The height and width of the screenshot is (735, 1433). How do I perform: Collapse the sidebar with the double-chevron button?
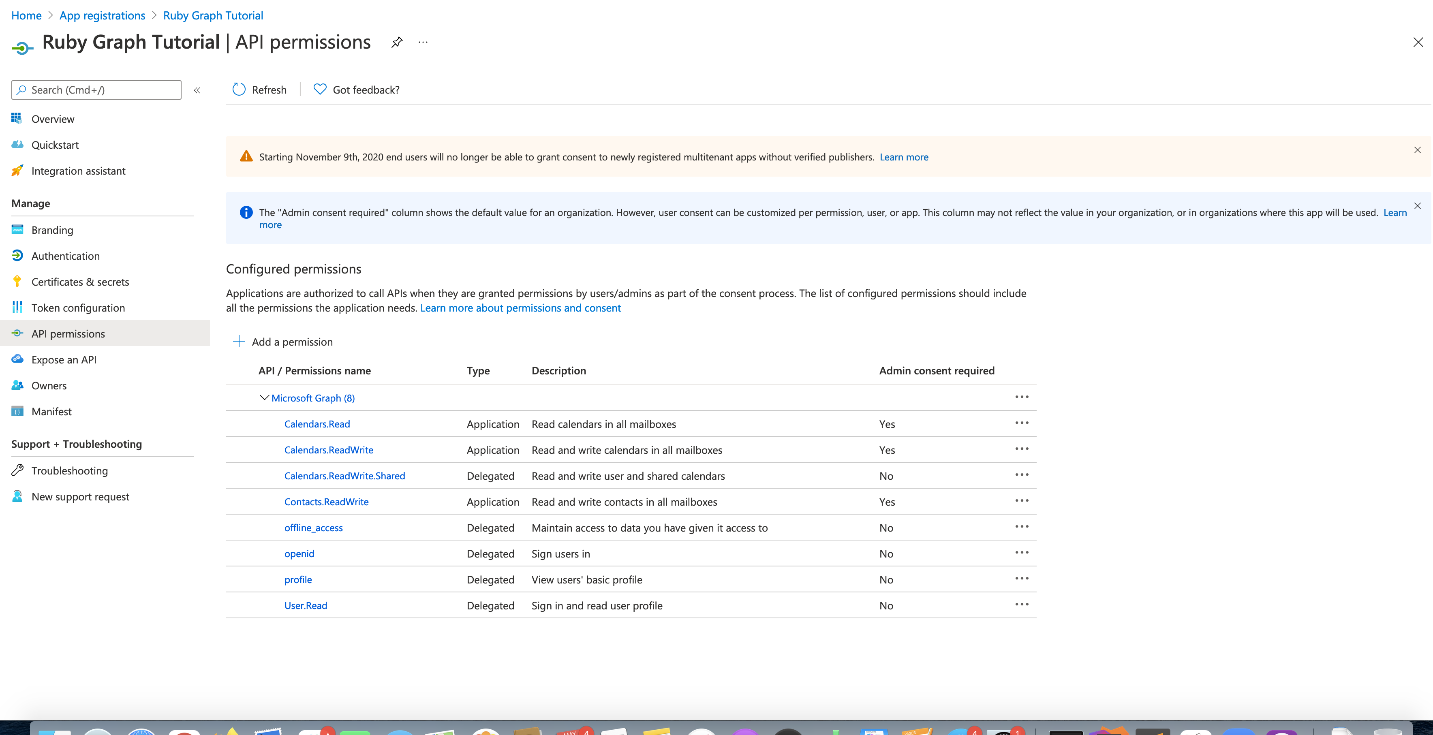197,90
